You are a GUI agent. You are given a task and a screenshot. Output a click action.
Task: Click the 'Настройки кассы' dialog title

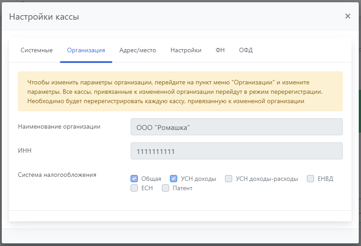click(x=44, y=17)
